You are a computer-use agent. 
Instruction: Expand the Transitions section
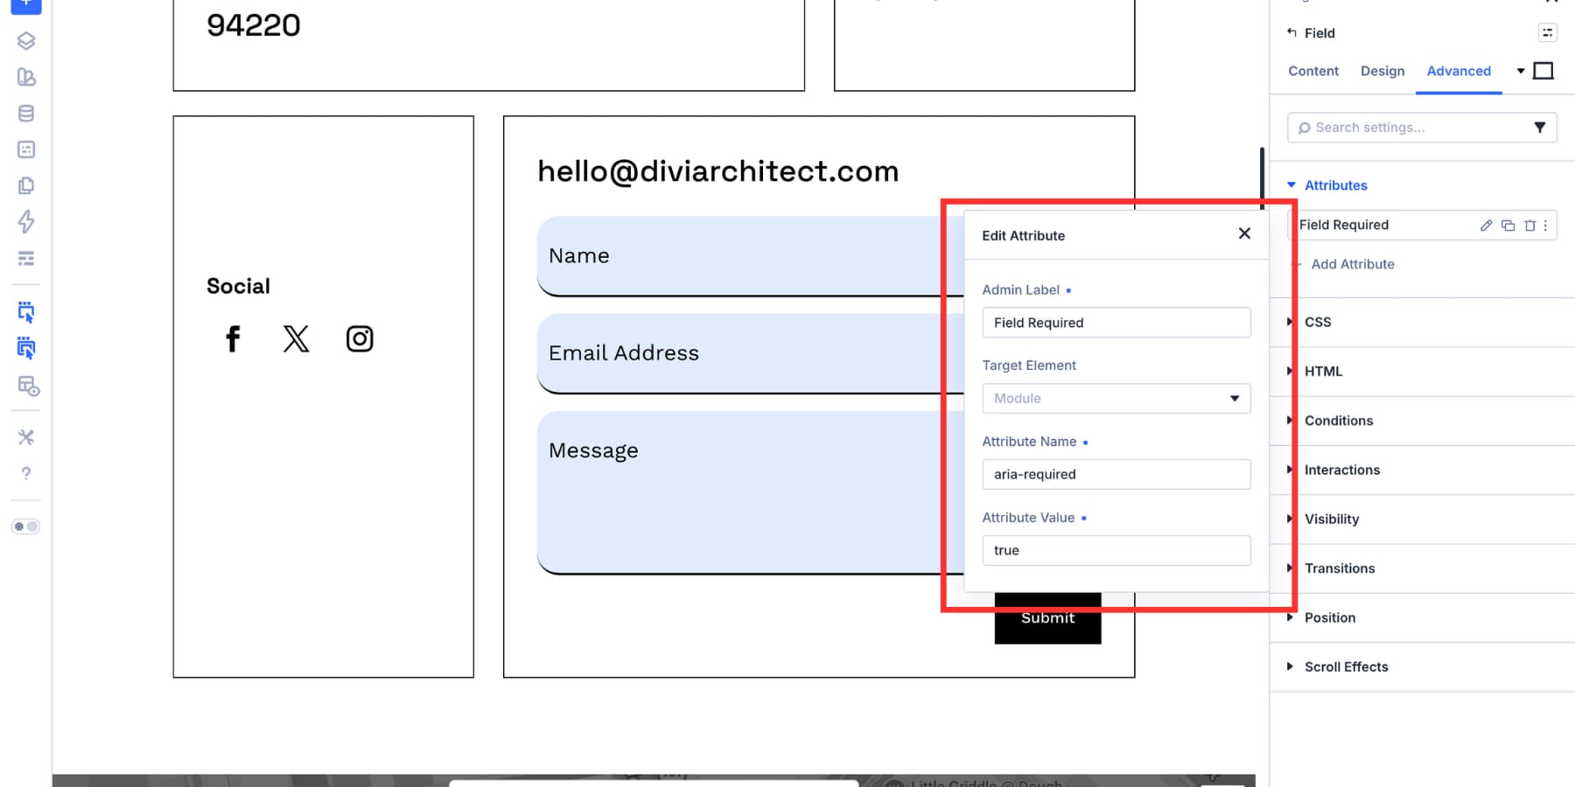pyautogui.click(x=1340, y=568)
